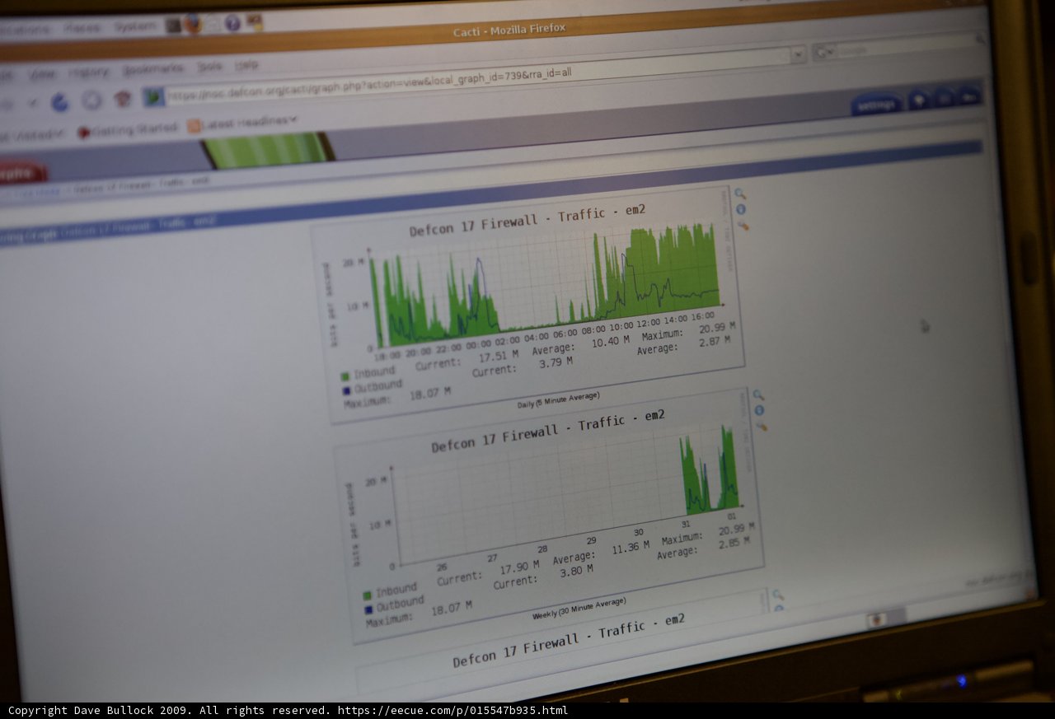Screen dimensions: 1055x719
Task: Open the Firefox Tools menu
Action: pos(209,67)
